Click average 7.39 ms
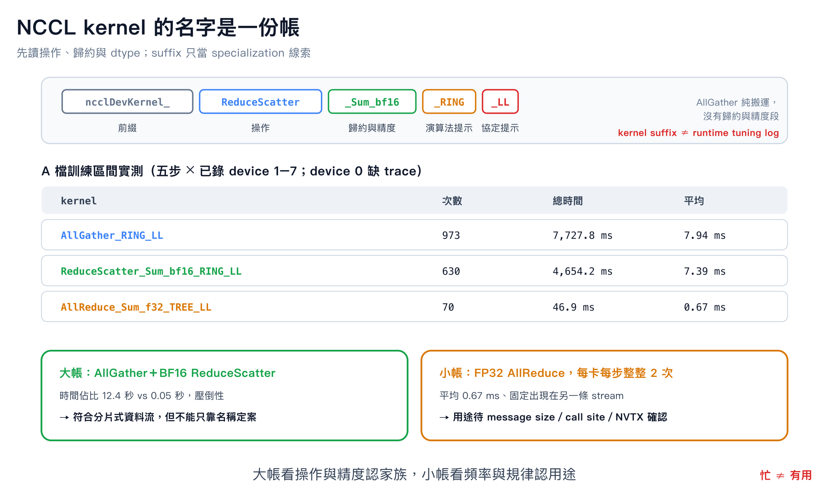Viewport: 829px width, 497px height. 705,271
